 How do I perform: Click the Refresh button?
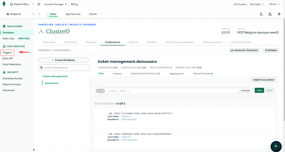click(271, 50)
